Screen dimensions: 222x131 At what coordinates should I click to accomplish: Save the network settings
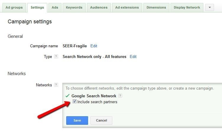point(77,120)
